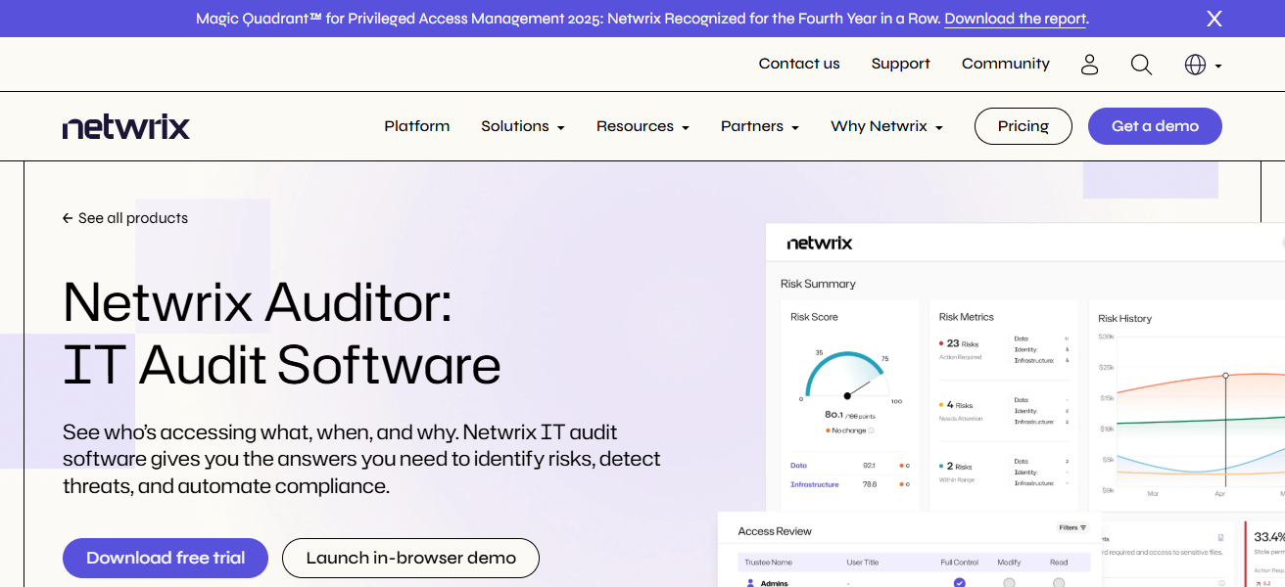The width and height of the screenshot is (1285, 587).
Task: Enable Modify permission for Admins
Action: (1009, 582)
